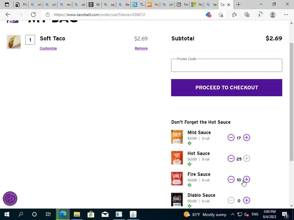This screenshot has width=294, height=220.
Task: Click the vegetarian badge under Fire Sauce
Action: (x=189, y=185)
